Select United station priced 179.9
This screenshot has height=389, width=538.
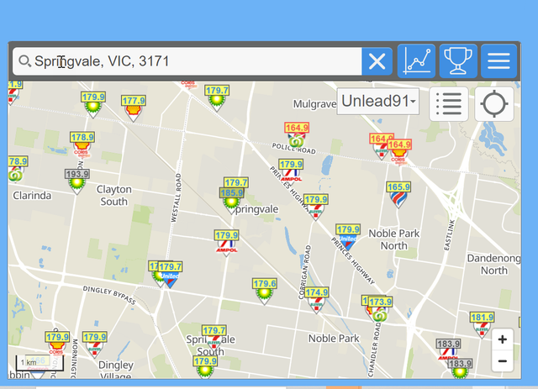348,237
